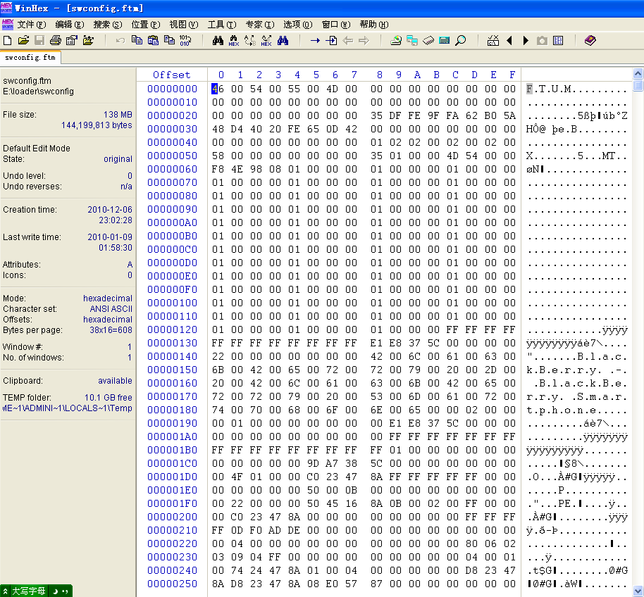Open the file Properties icon
Screen dimensions: 644x597
pyautogui.click(x=72, y=40)
